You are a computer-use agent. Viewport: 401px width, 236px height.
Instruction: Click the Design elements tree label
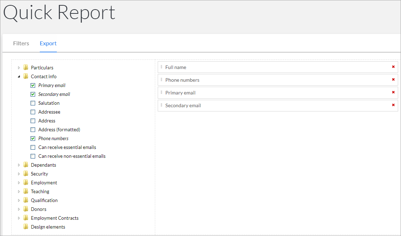coord(48,227)
